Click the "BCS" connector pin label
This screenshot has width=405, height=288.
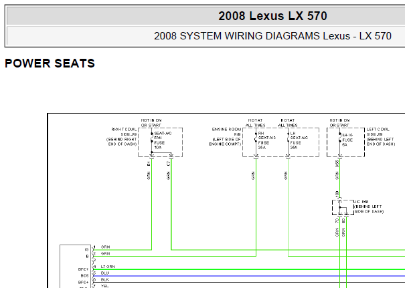point(84,276)
